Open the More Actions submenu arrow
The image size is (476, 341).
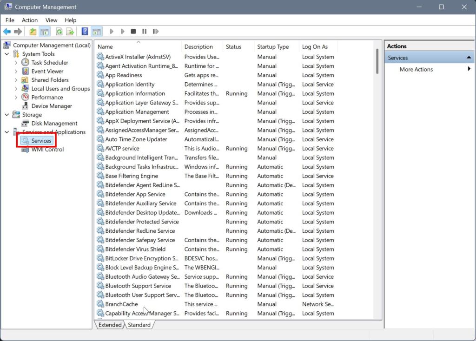pos(469,69)
